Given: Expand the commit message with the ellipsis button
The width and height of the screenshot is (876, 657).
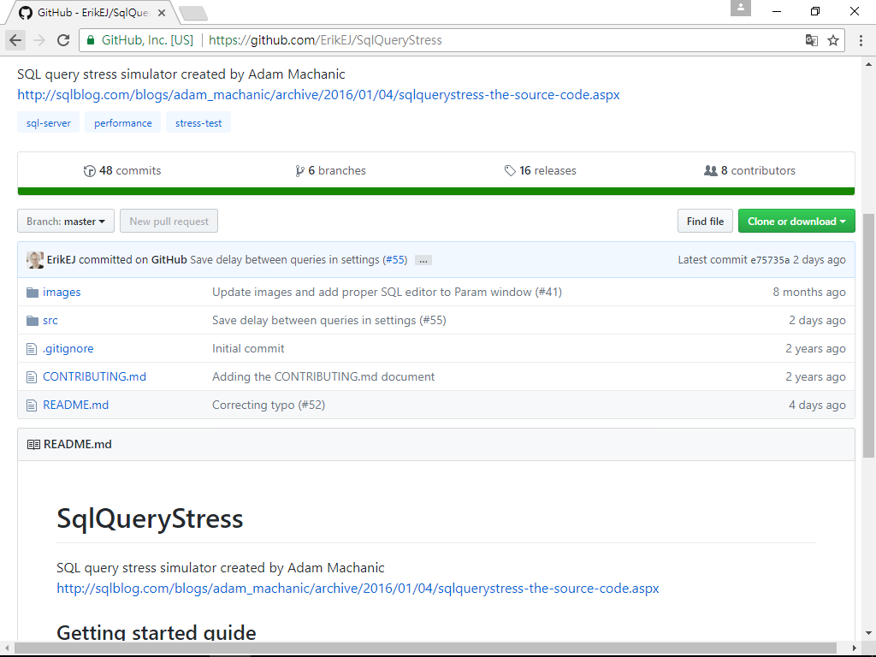Looking at the screenshot, I should point(423,260).
